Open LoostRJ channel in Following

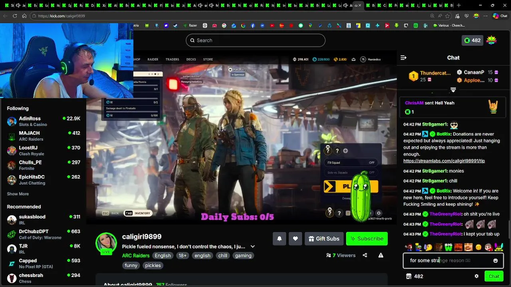tap(43, 151)
